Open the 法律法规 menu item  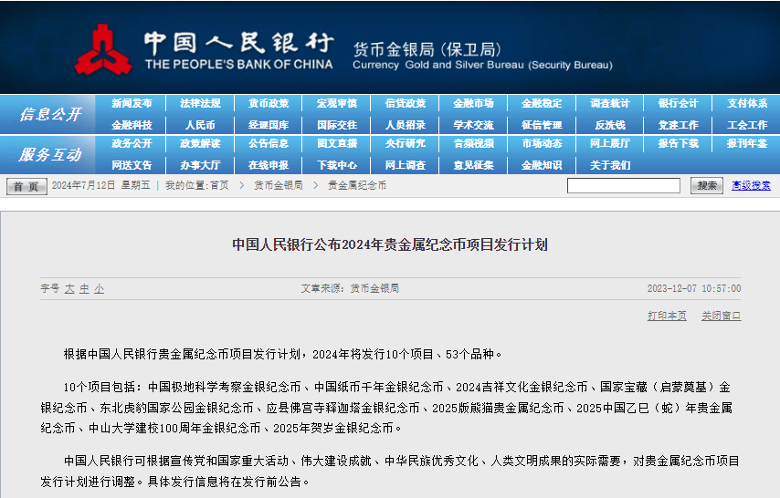click(200, 103)
